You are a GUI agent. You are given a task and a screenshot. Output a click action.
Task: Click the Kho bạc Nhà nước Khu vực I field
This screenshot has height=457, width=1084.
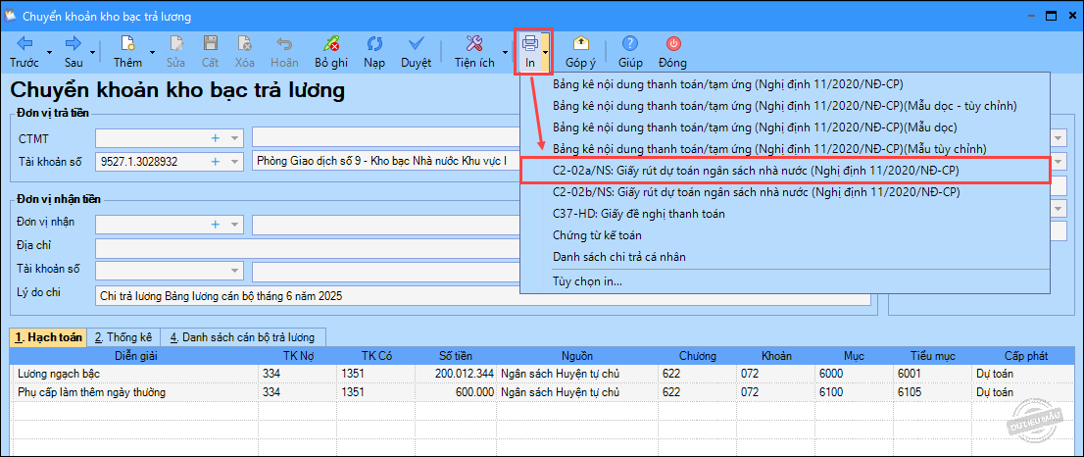point(386,161)
